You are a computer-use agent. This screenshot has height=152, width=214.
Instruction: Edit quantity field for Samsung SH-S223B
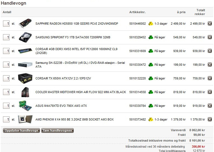click(6, 65)
